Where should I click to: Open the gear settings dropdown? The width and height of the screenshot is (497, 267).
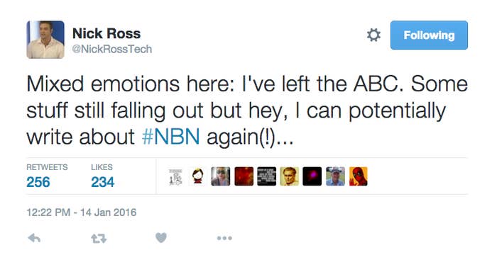(373, 35)
